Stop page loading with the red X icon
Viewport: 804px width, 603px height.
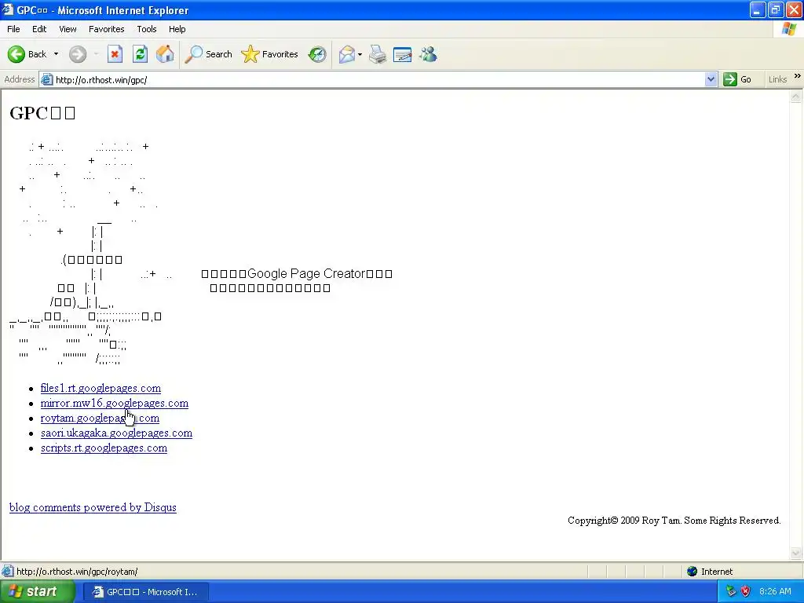[115, 54]
